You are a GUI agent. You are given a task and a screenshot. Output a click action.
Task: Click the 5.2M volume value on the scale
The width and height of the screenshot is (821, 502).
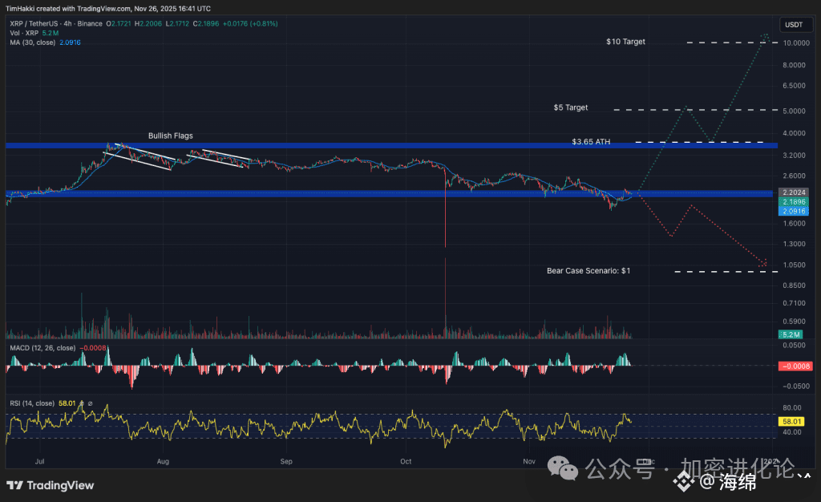pyautogui.click(x=792, y=334)
